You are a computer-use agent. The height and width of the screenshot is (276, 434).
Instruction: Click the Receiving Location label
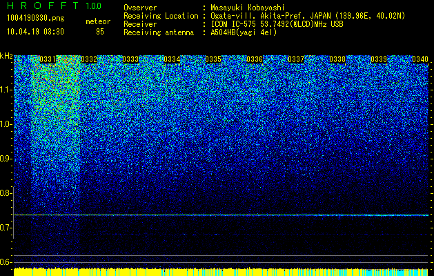[161, 16]
